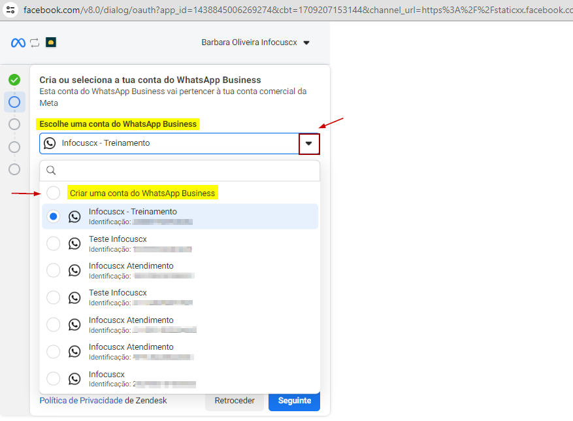The height and width of the screenshot is (421, 573).
Task: Click the Infocuscx - Treinamento combo box field
Action: [169, 143]
